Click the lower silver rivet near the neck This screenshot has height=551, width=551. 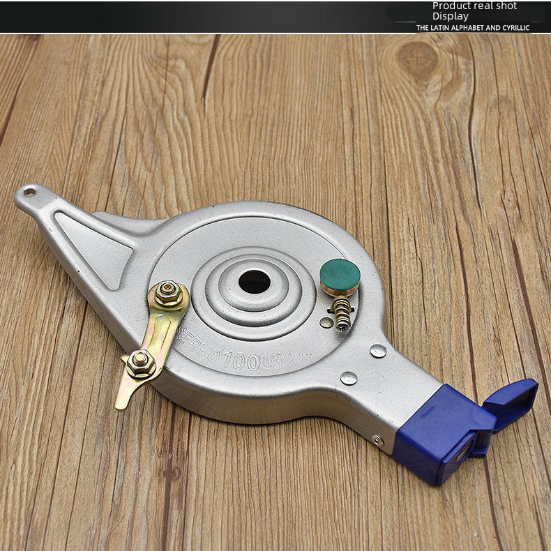349,379
